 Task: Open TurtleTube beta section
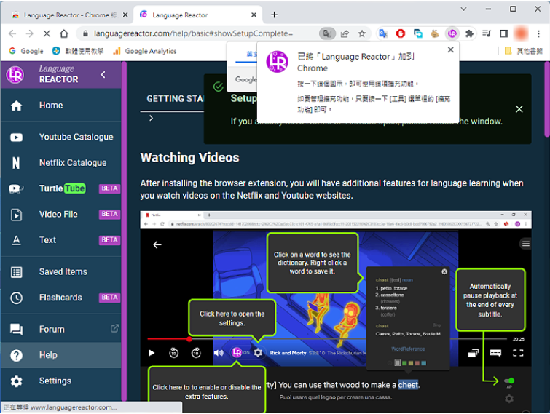point(61,188)
